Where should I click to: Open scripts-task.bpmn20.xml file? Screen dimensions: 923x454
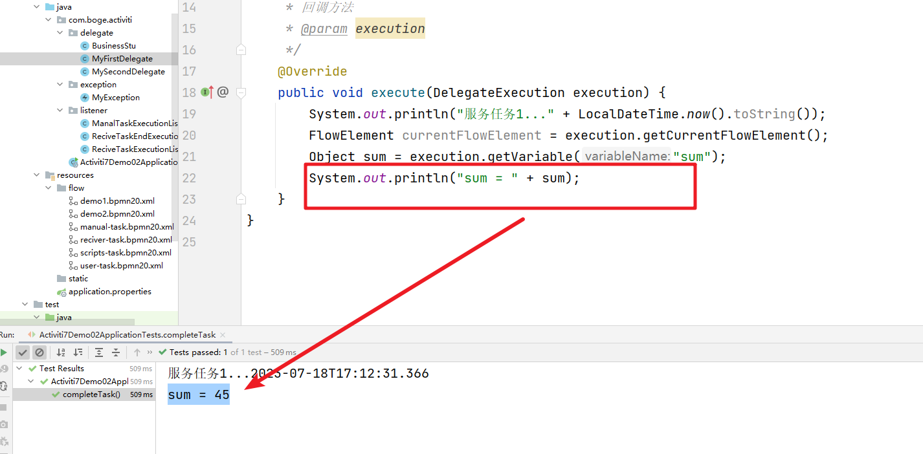[x=126, y=253]
